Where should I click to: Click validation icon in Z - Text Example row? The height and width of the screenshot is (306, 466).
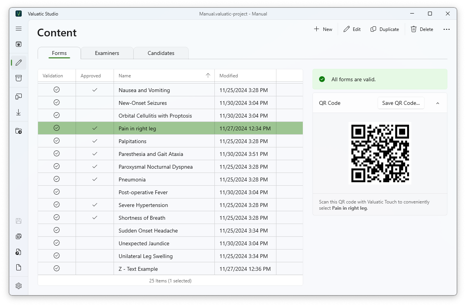click(x=57, y=268)
